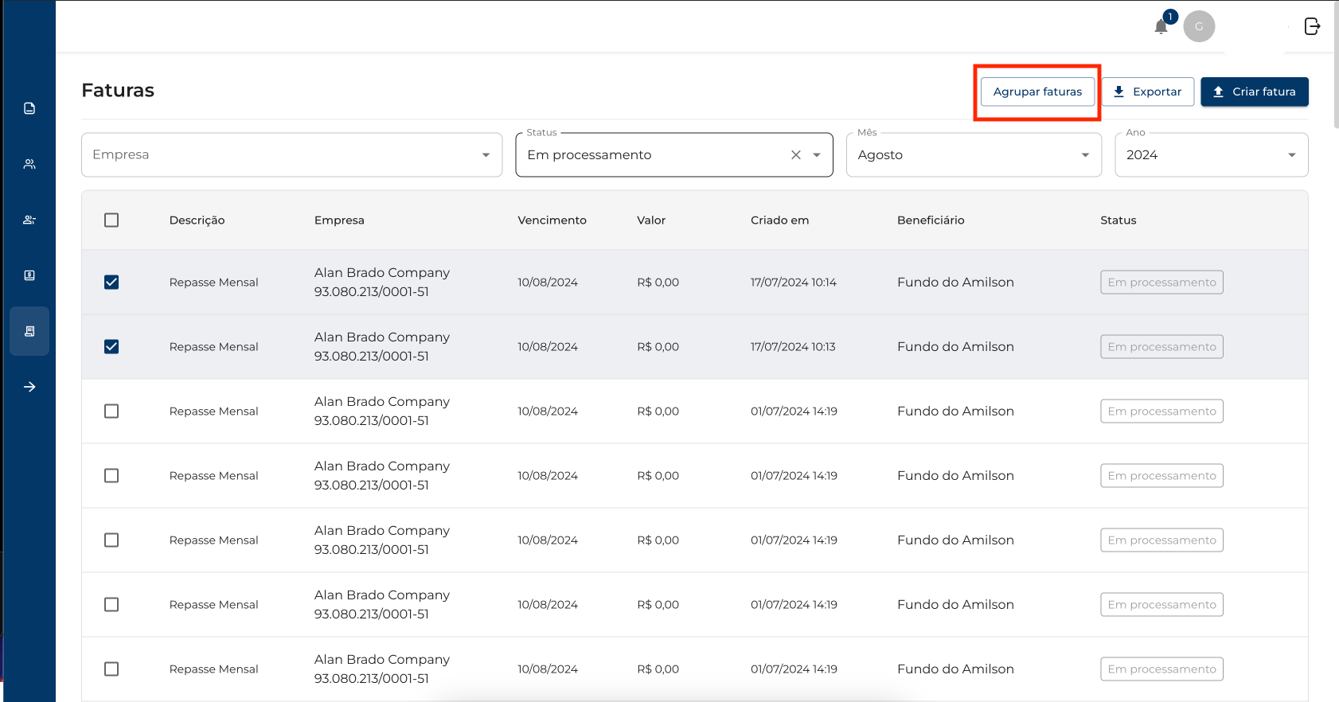
Task: Open the users group icon in sidebar
Action: (x=29, y=164)
